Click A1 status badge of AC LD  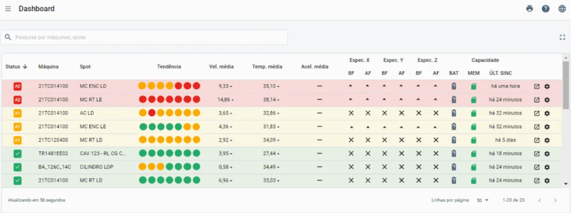(x=17, y=113)
